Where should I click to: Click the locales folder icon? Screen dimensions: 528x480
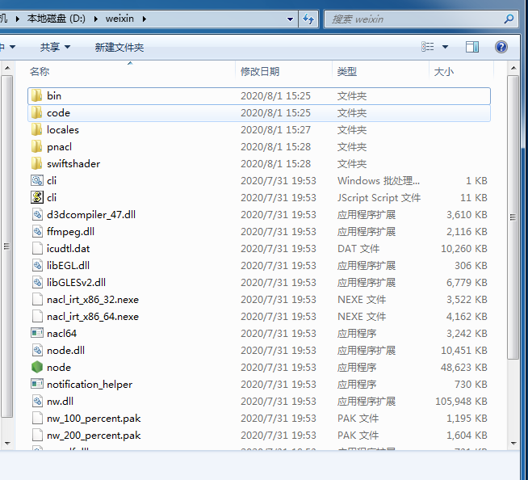[x=36, y=130]
